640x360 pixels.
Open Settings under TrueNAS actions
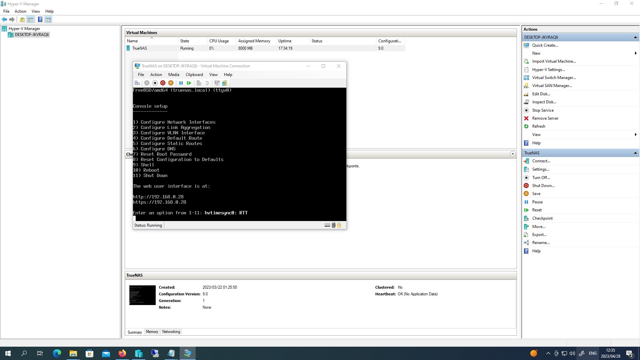540,169
